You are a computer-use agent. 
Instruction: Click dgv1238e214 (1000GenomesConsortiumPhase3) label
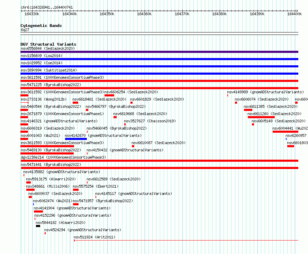[63, 157]
